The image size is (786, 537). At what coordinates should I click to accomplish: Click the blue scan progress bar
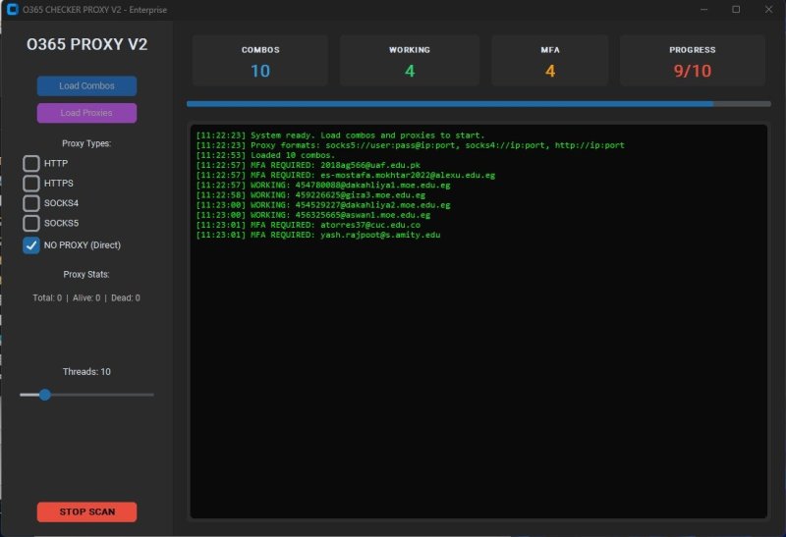point(478,104)
